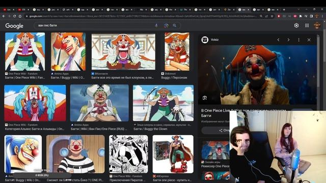
Task: Open the tab search dropdown arrow
Action: tap(299, 9)
